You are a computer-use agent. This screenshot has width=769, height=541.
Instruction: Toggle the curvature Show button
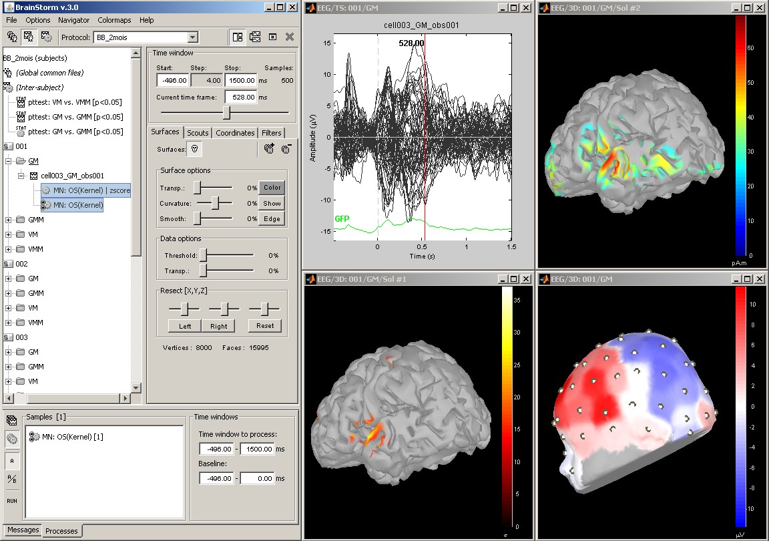272,203
